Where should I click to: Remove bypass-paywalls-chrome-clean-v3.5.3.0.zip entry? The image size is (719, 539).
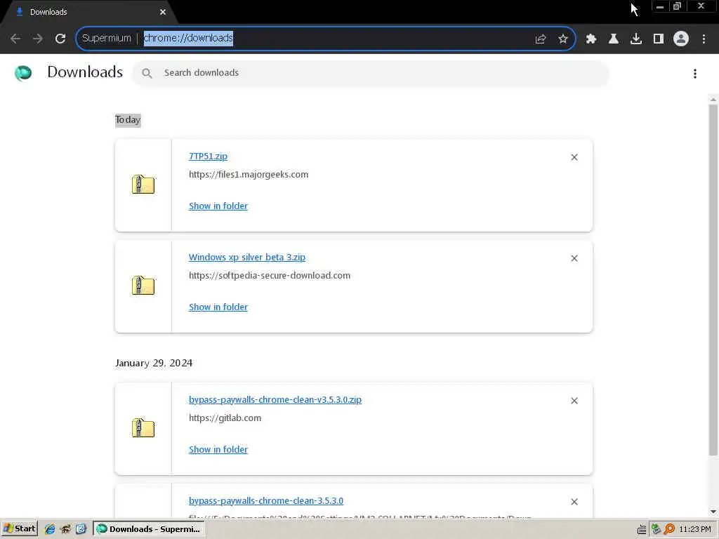574,401
